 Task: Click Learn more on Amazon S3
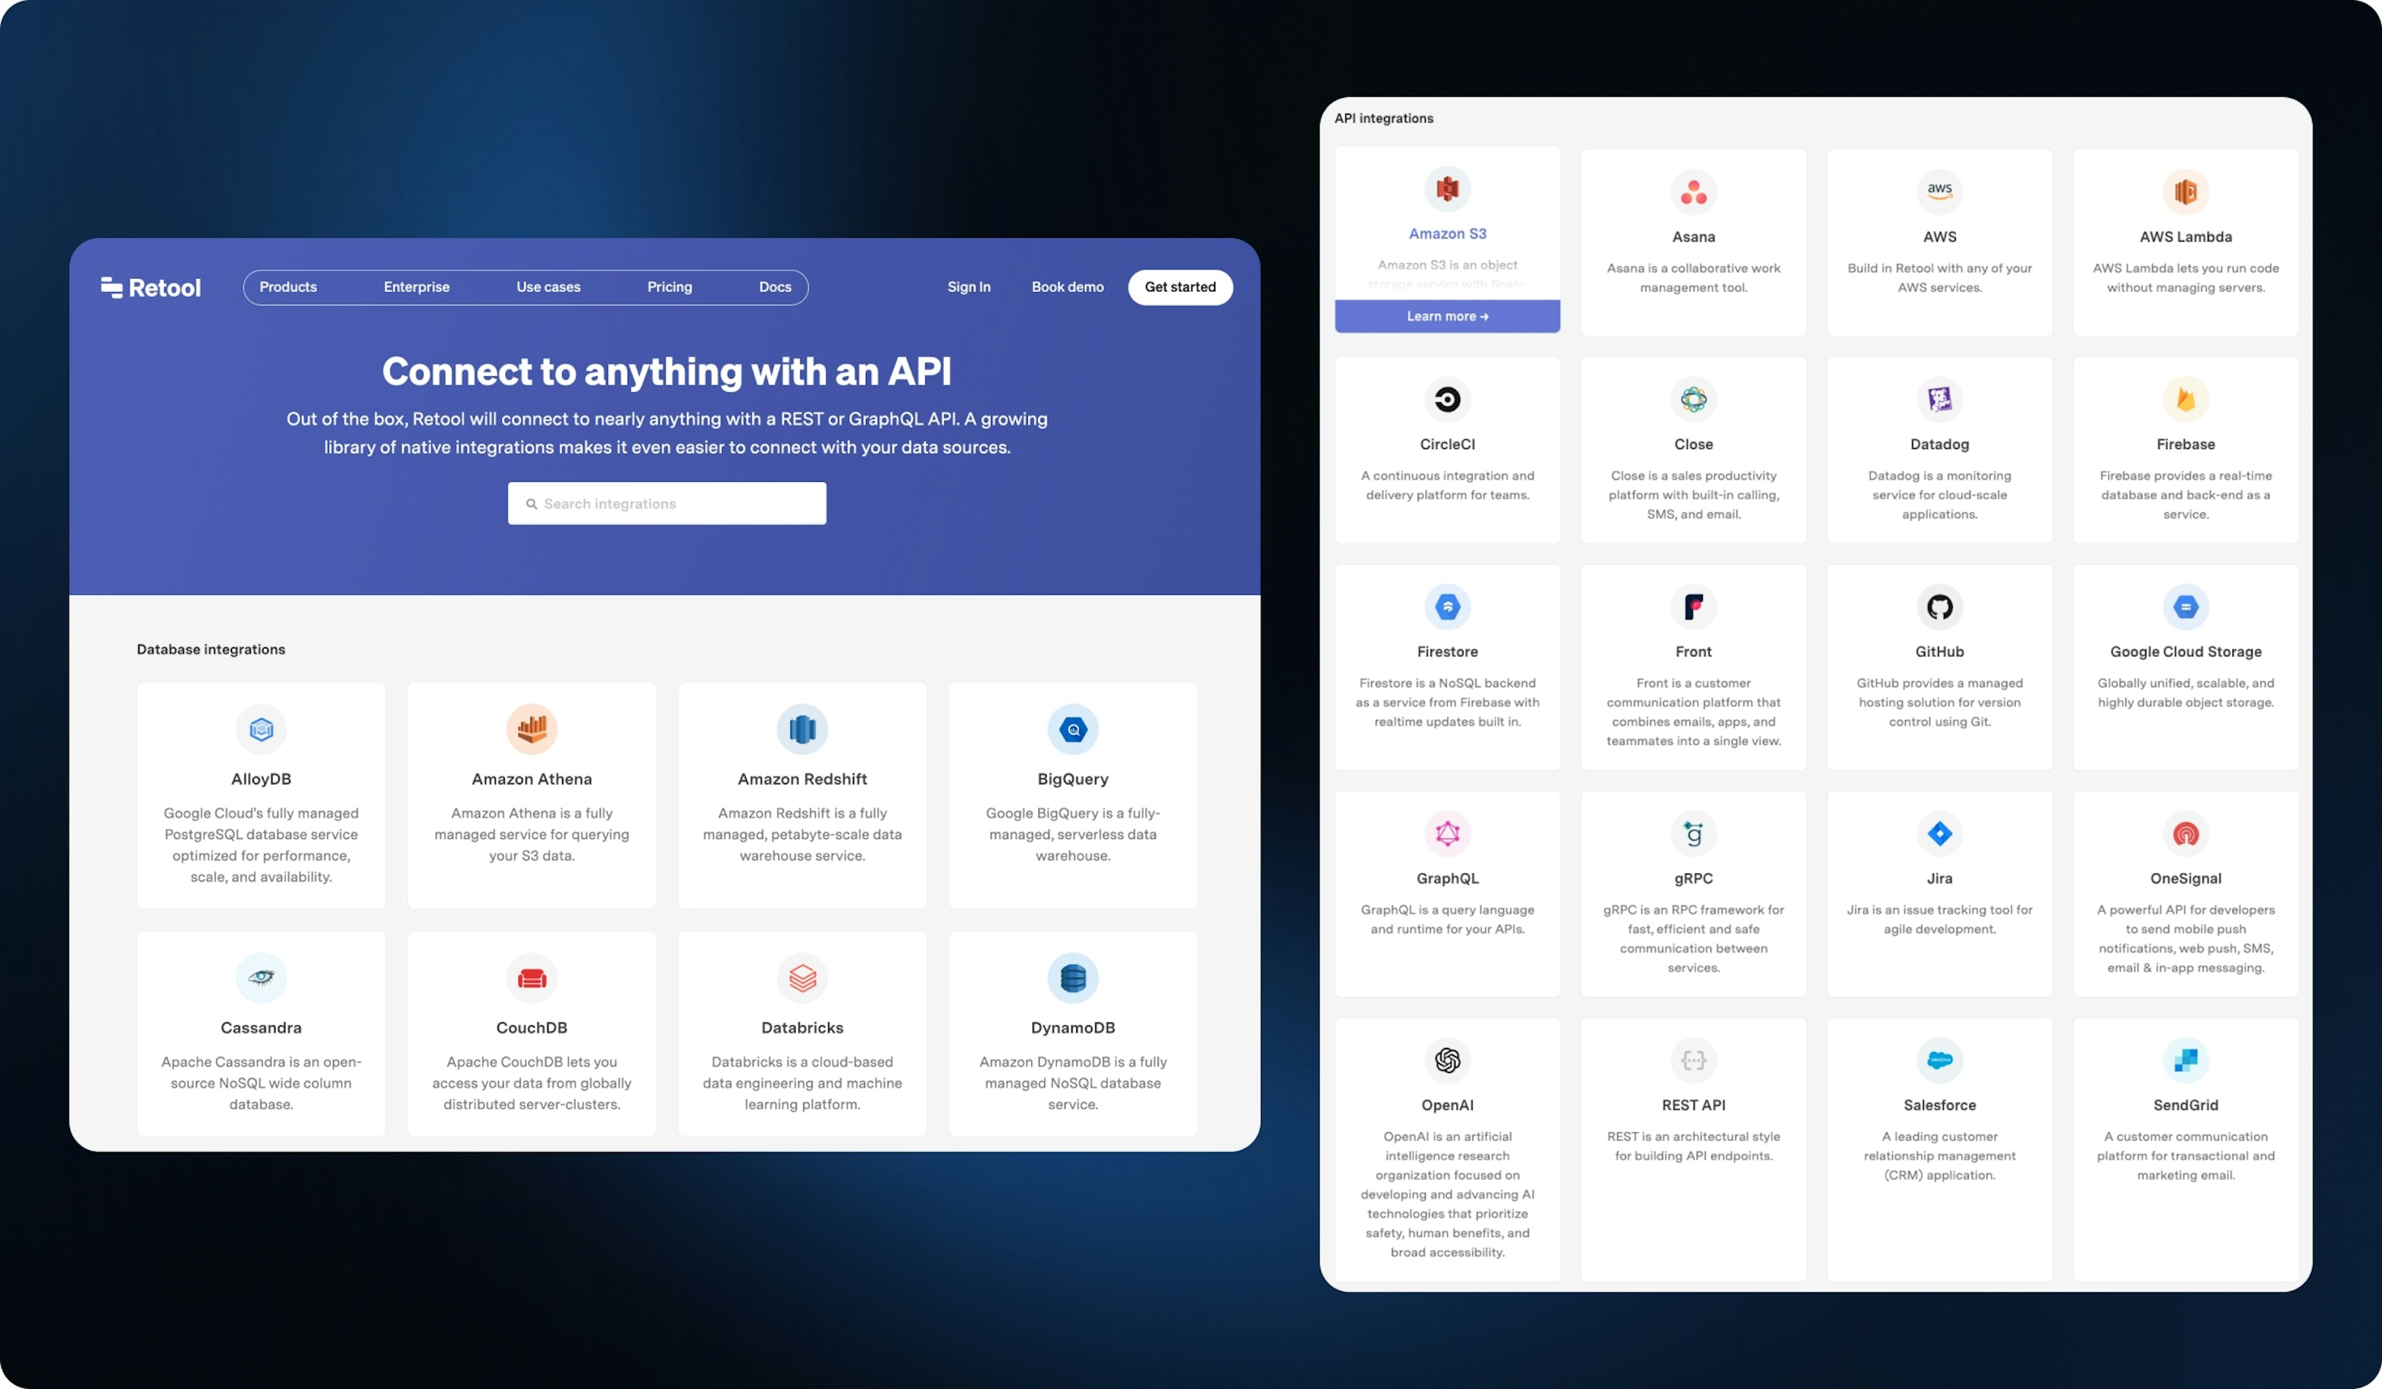point(1447,316)
